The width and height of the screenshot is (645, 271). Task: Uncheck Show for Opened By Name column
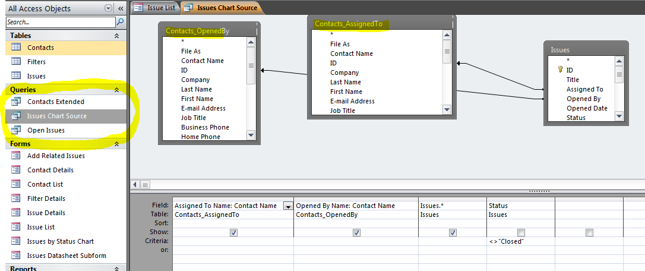click(x=356, y=232)
